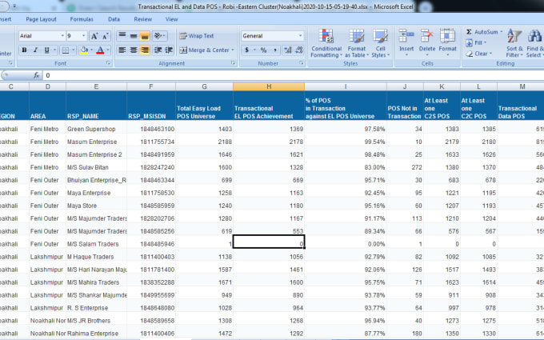The image size is (544, 340).
Task: Expand the Font Color dropdown arrow
Action: (108, 50)
